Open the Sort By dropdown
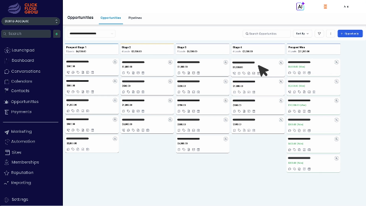The width and height of the screenshot is (366, 206). point(303,34)
